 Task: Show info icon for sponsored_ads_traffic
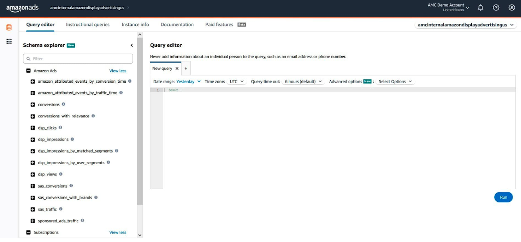(x=82, y=221)
